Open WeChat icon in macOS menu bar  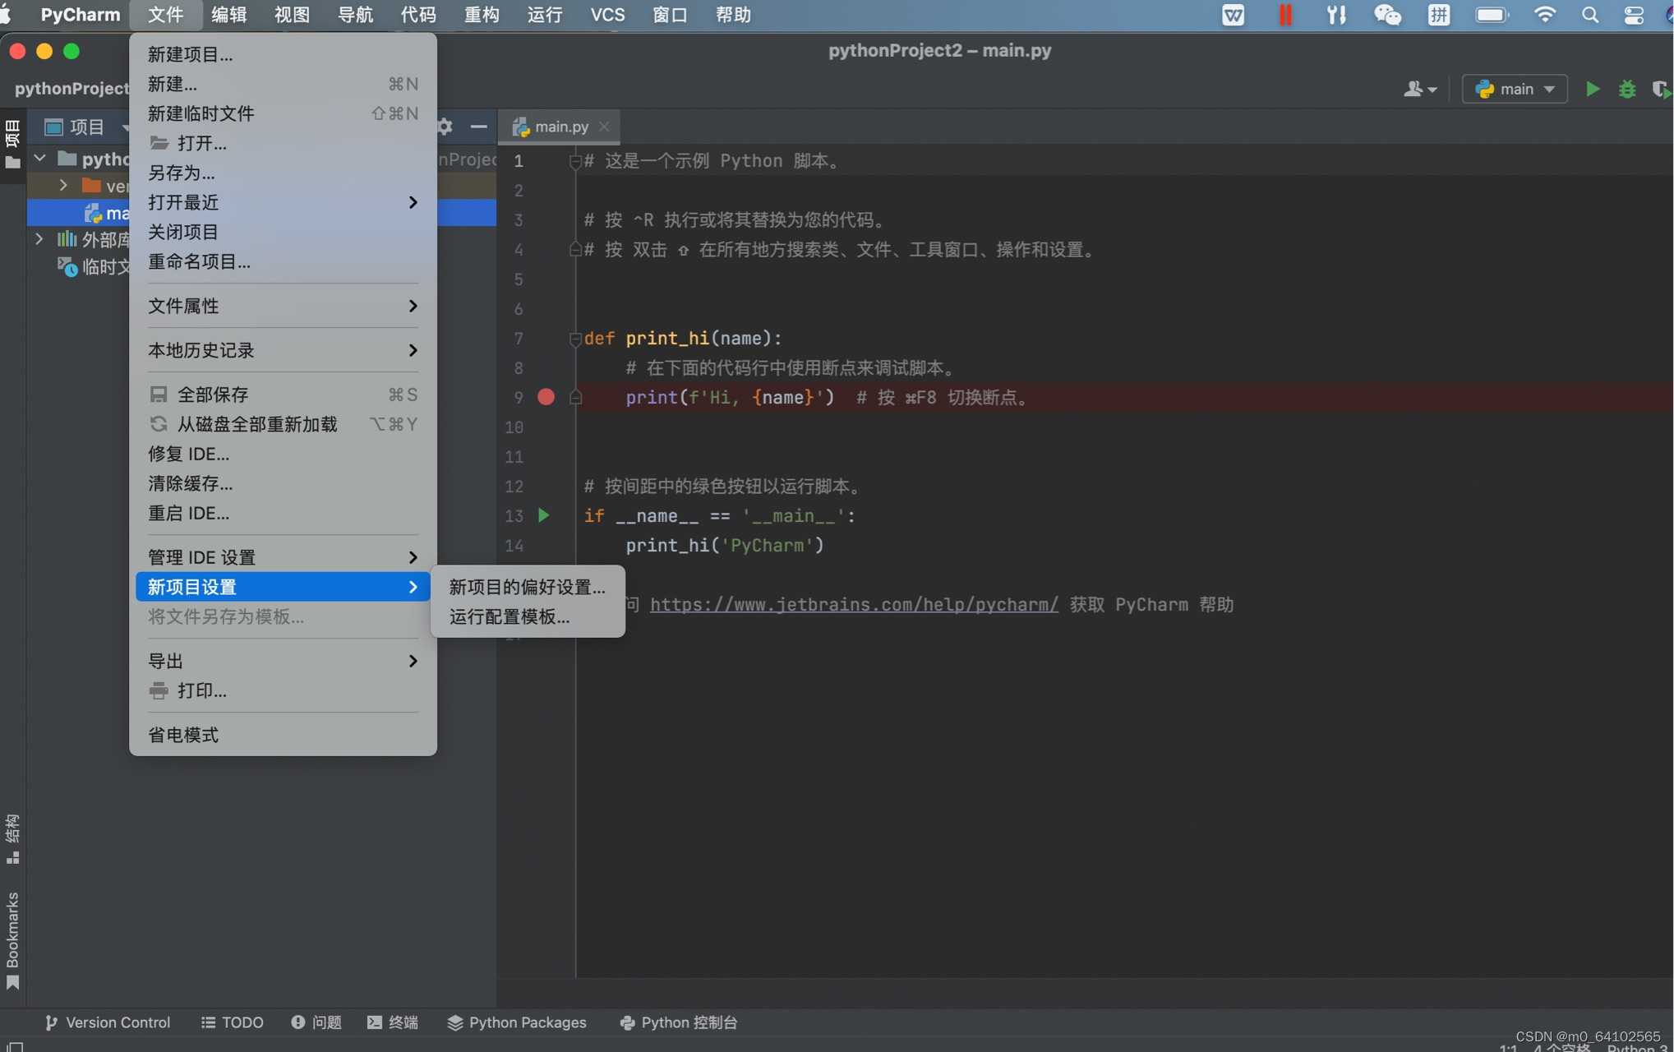point(1388,15)
